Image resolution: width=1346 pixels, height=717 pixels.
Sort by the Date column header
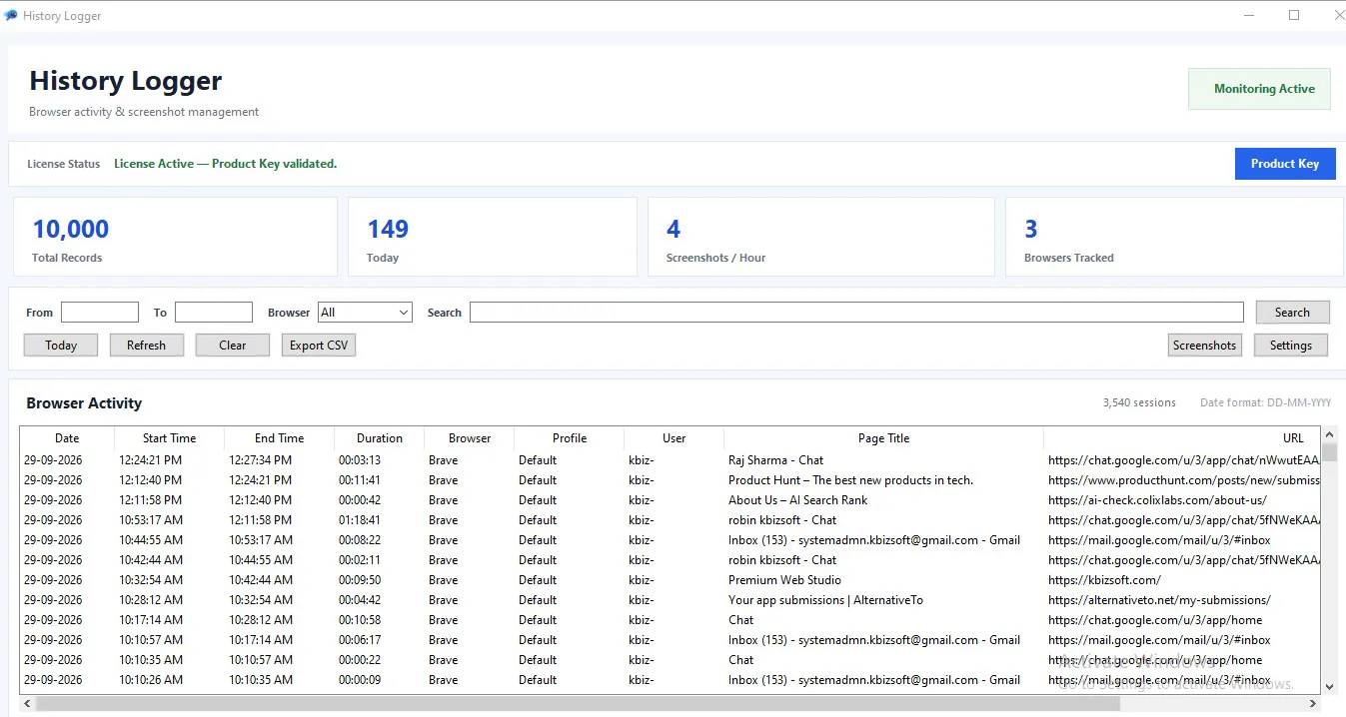[x=67, y=438]
